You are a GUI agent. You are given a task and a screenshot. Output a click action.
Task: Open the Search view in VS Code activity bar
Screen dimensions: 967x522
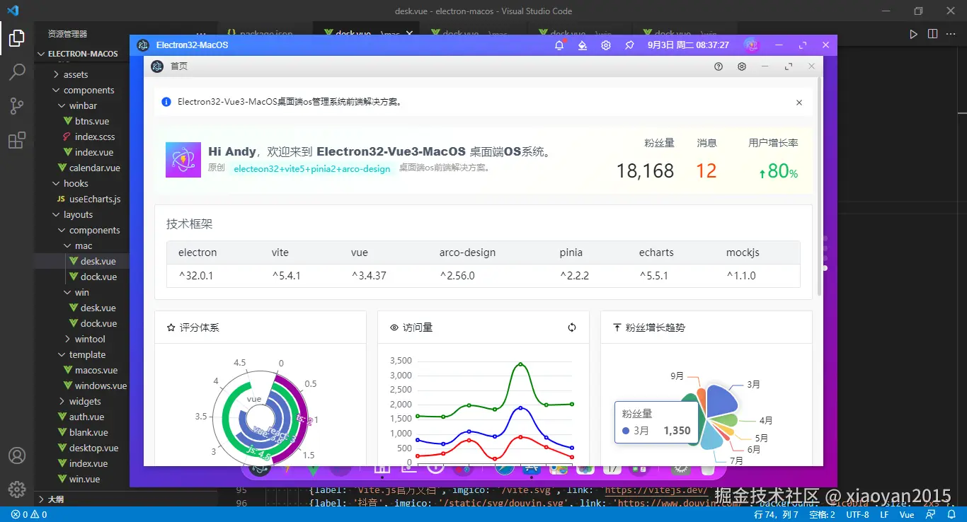coord(17,71)
